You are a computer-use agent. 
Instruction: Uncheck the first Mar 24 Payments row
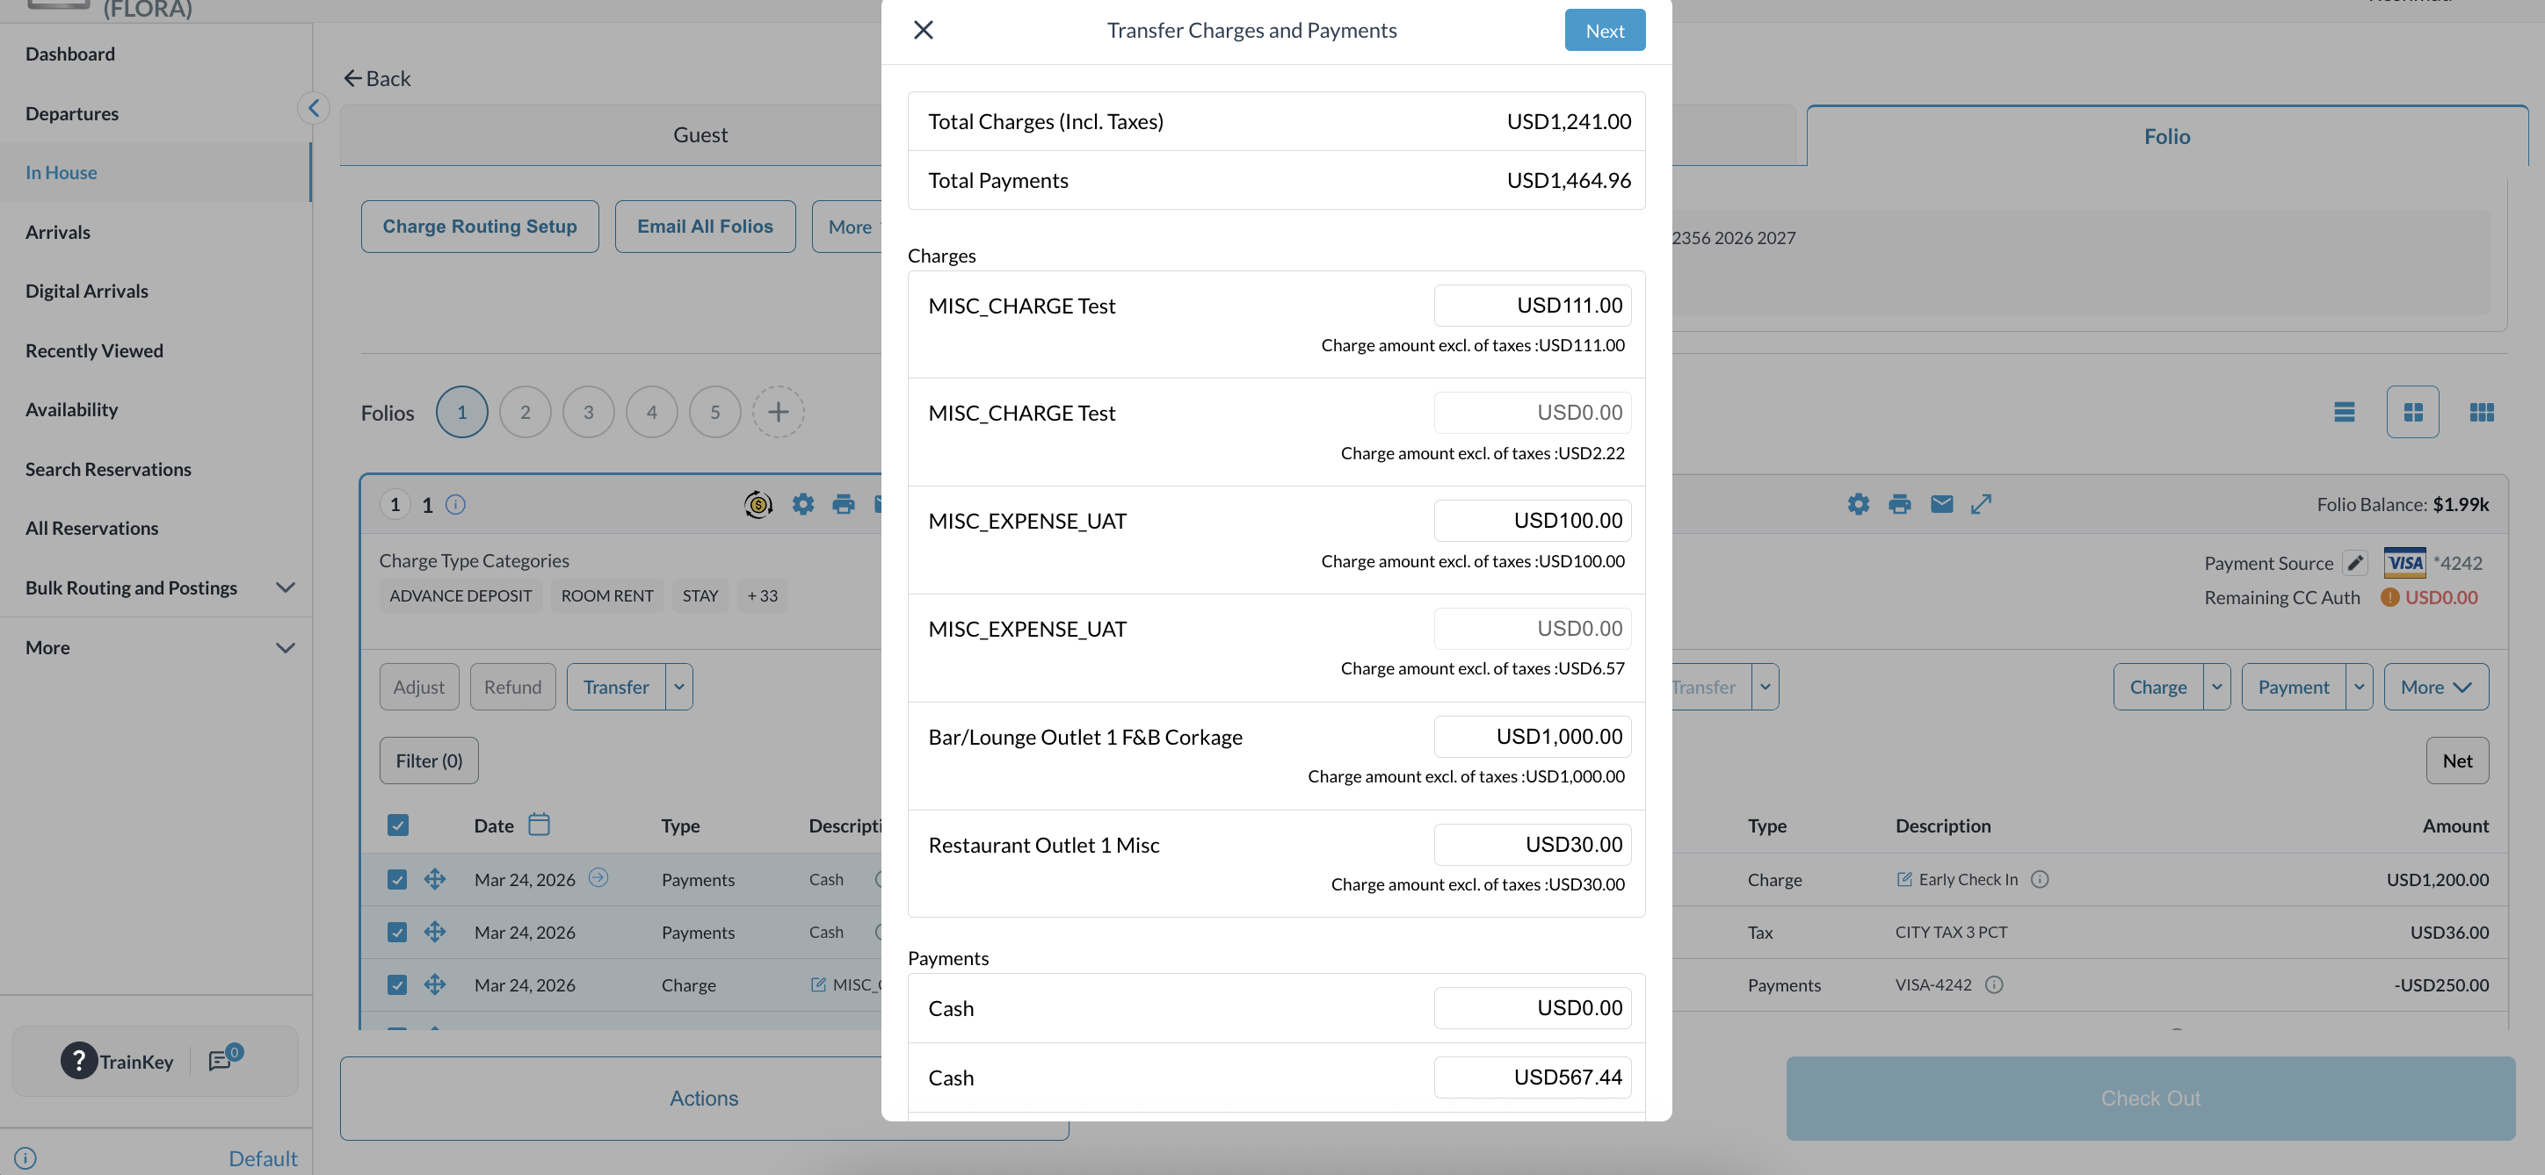point(397,879)
